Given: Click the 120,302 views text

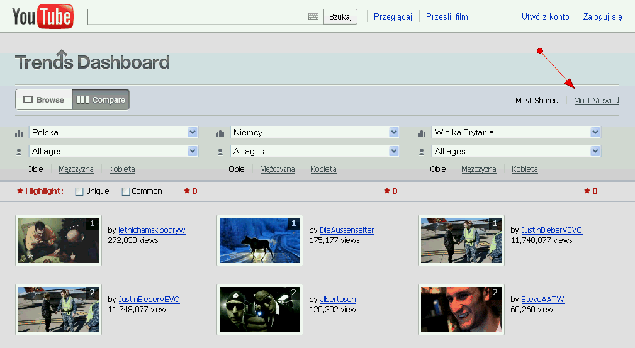Looking at the screenshot, I should tap(335, 310).
